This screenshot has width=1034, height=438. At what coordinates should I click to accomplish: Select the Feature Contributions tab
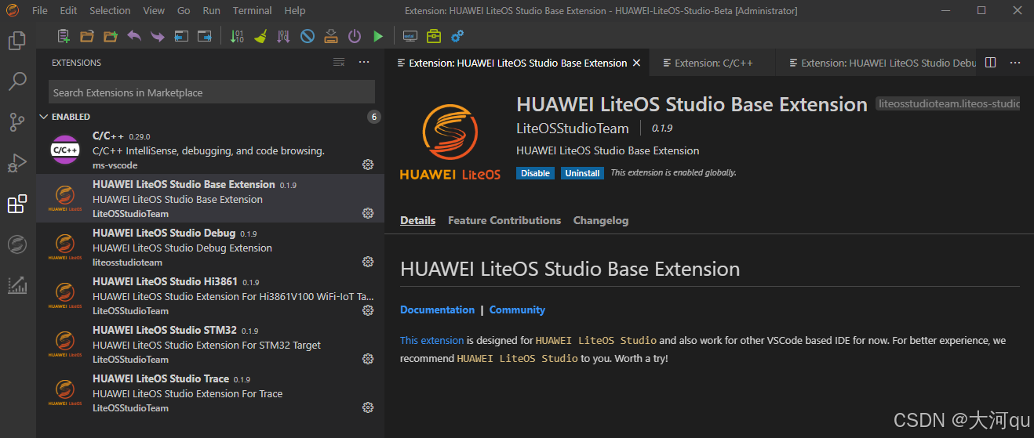(504, 220)
